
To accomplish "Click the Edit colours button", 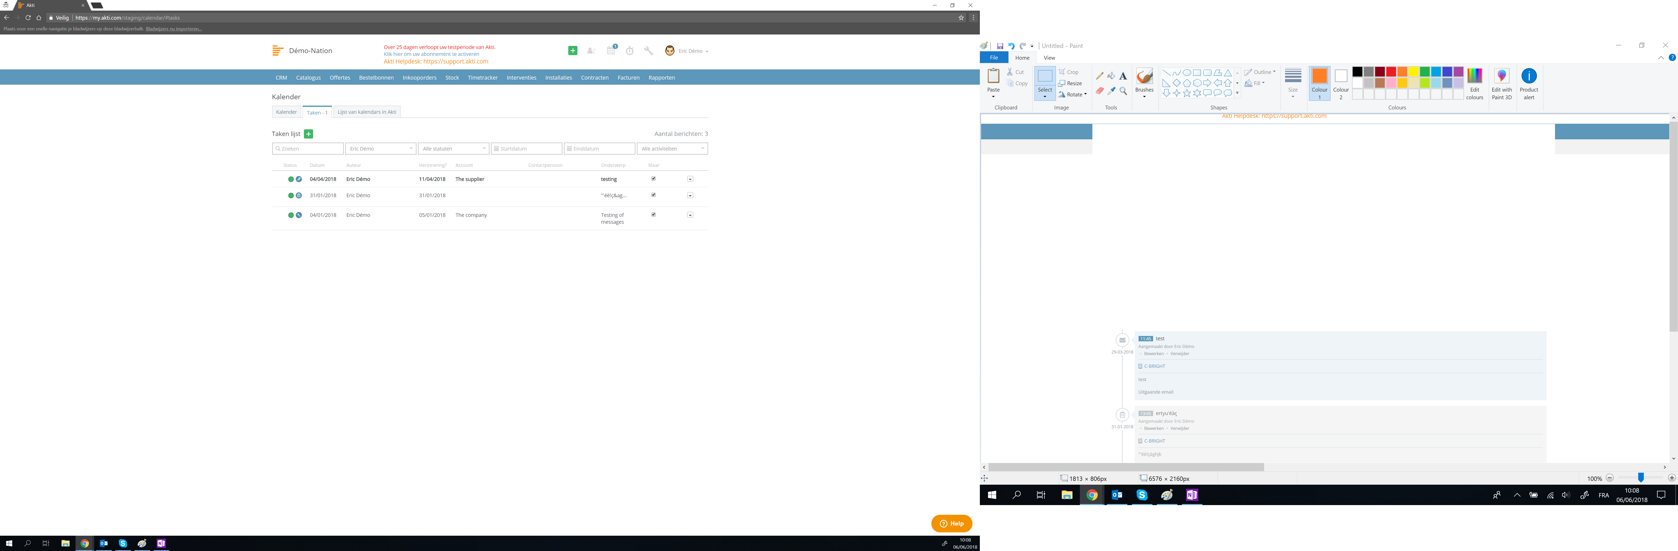I will (x=1475, y=84).
